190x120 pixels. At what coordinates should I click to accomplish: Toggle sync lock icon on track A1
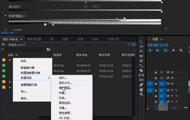[x=168, y=90]
